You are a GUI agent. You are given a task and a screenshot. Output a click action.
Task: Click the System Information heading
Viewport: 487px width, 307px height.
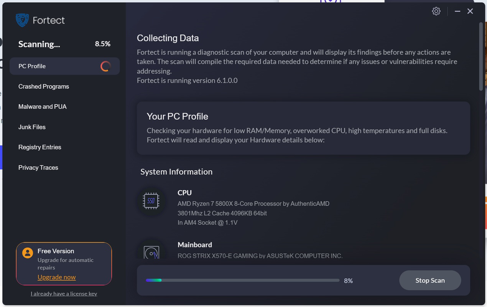(176, 172)
